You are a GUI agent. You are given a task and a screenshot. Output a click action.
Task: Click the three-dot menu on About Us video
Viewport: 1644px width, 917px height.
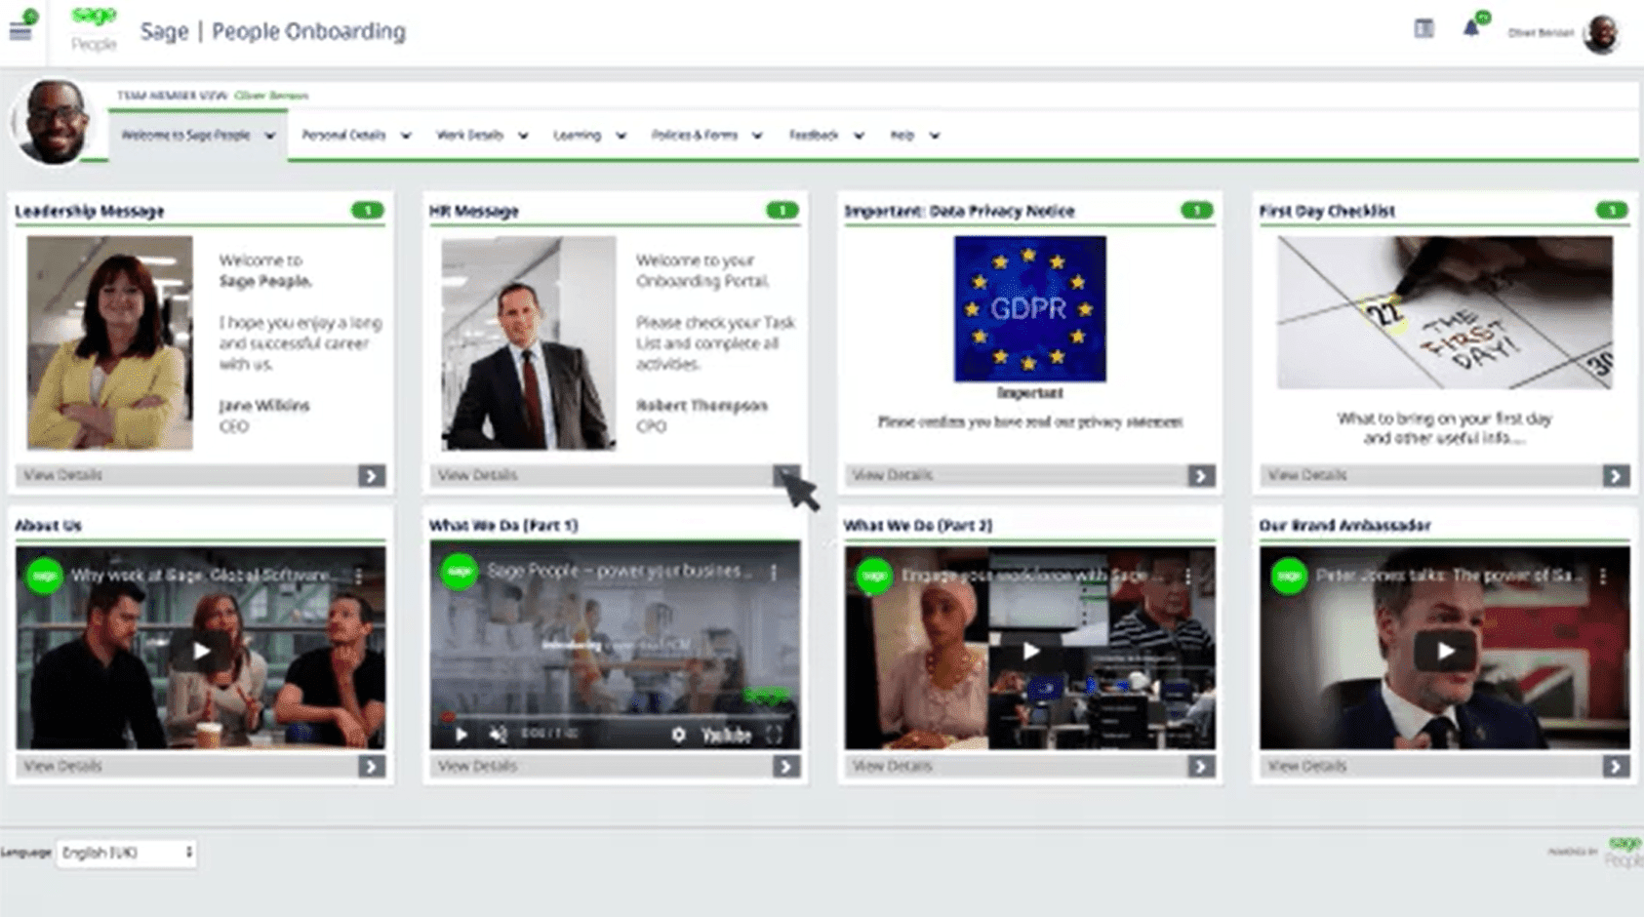[359, 577]
